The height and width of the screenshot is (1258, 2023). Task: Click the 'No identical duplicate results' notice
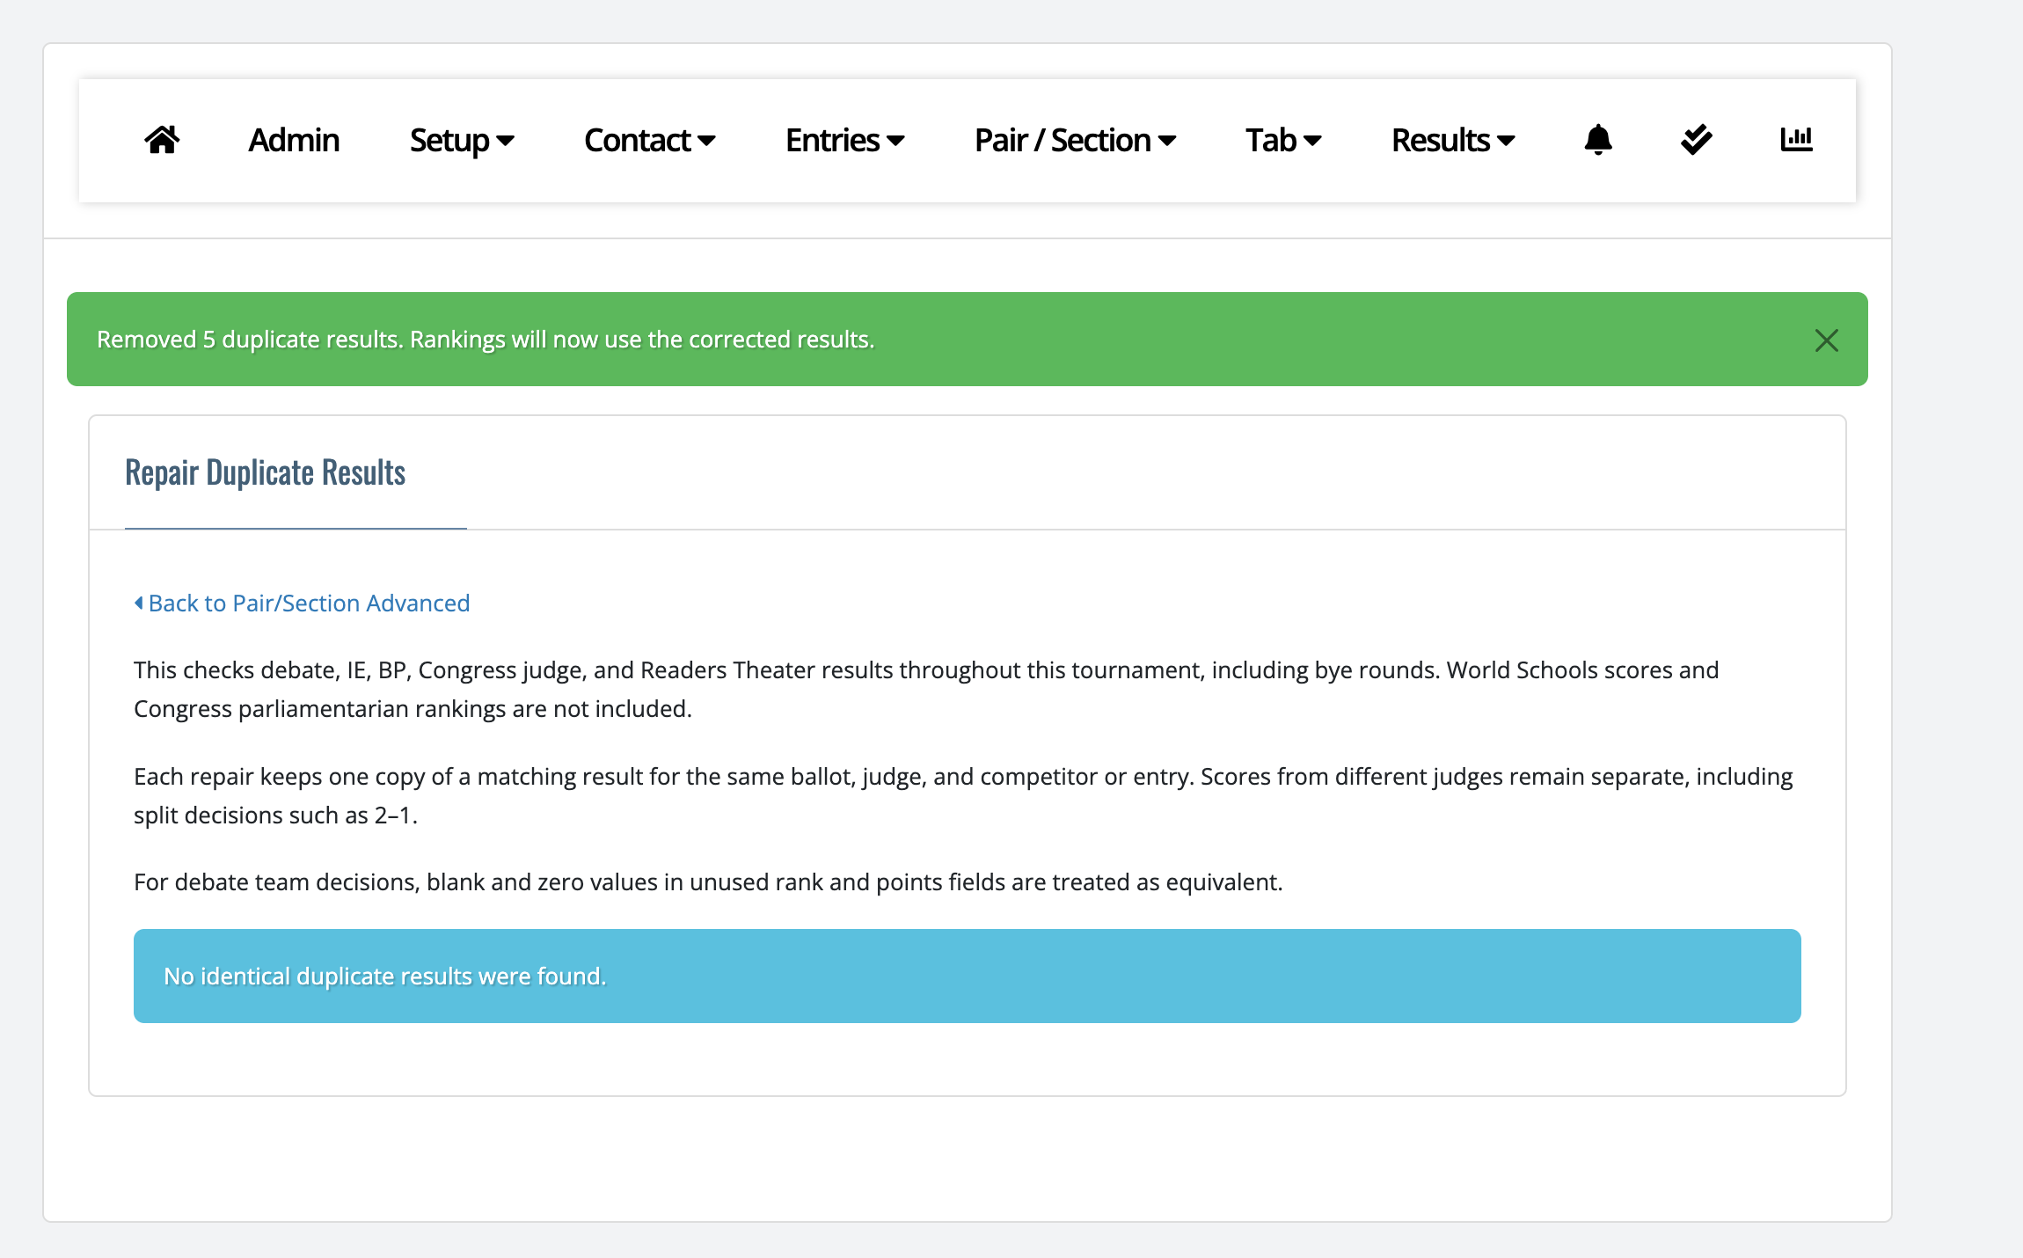tap(967, 976)
